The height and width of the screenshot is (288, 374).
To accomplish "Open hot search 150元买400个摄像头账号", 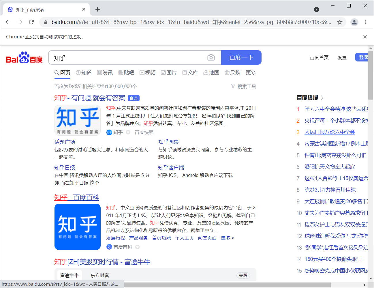I will pos(333,259).
